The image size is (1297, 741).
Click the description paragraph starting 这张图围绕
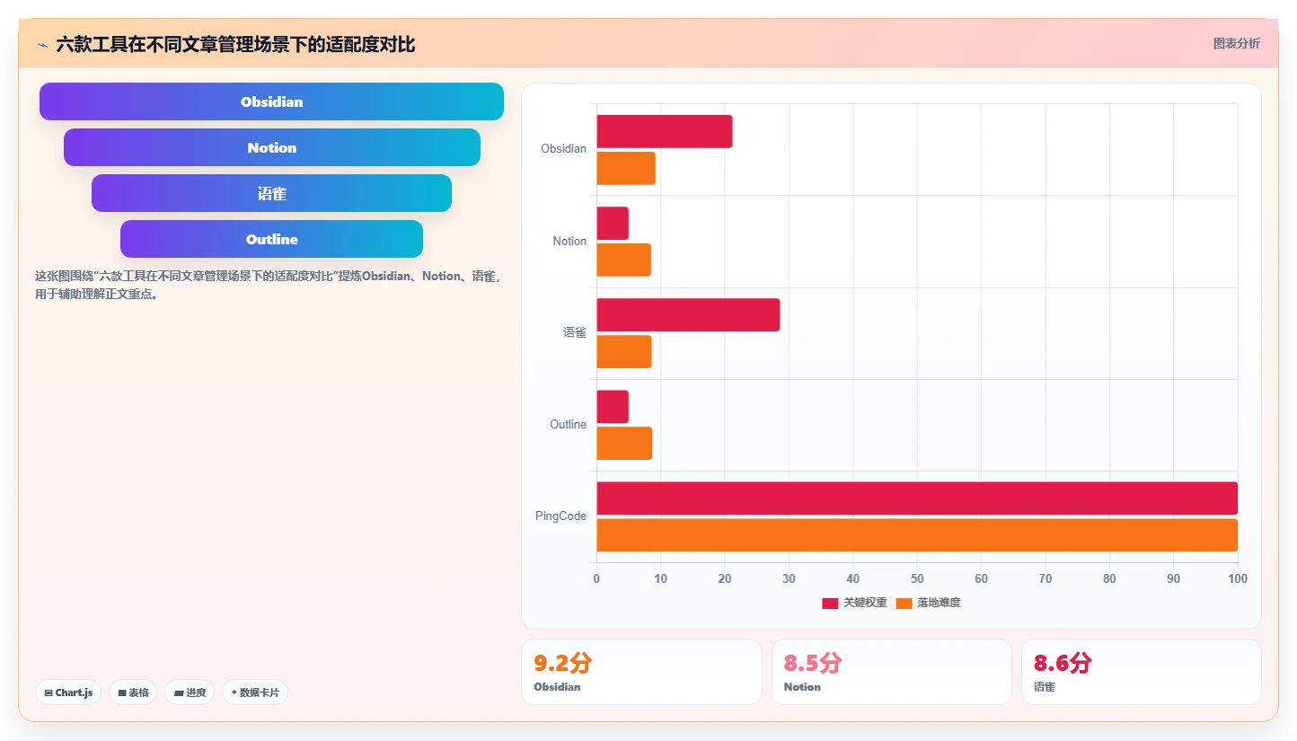(268, 285)
